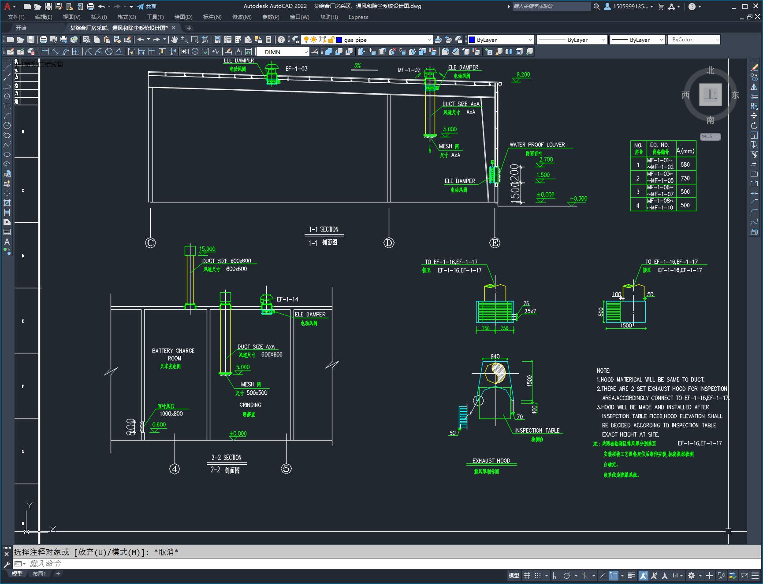This screenshot has width=763, height=584.
Task: Toggle snap mode dots in status bar
Action: tap(537, 575)
